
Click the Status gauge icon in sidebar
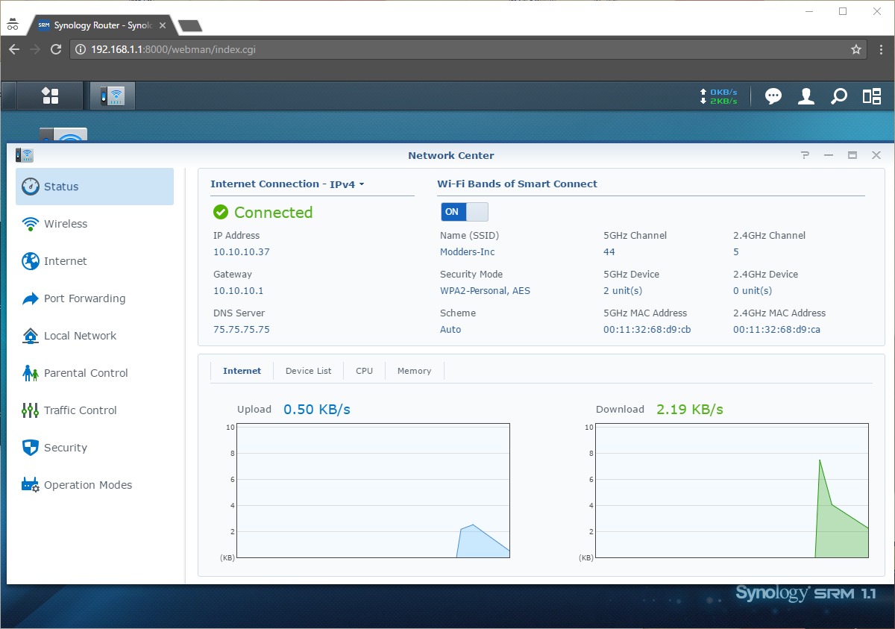31,187
